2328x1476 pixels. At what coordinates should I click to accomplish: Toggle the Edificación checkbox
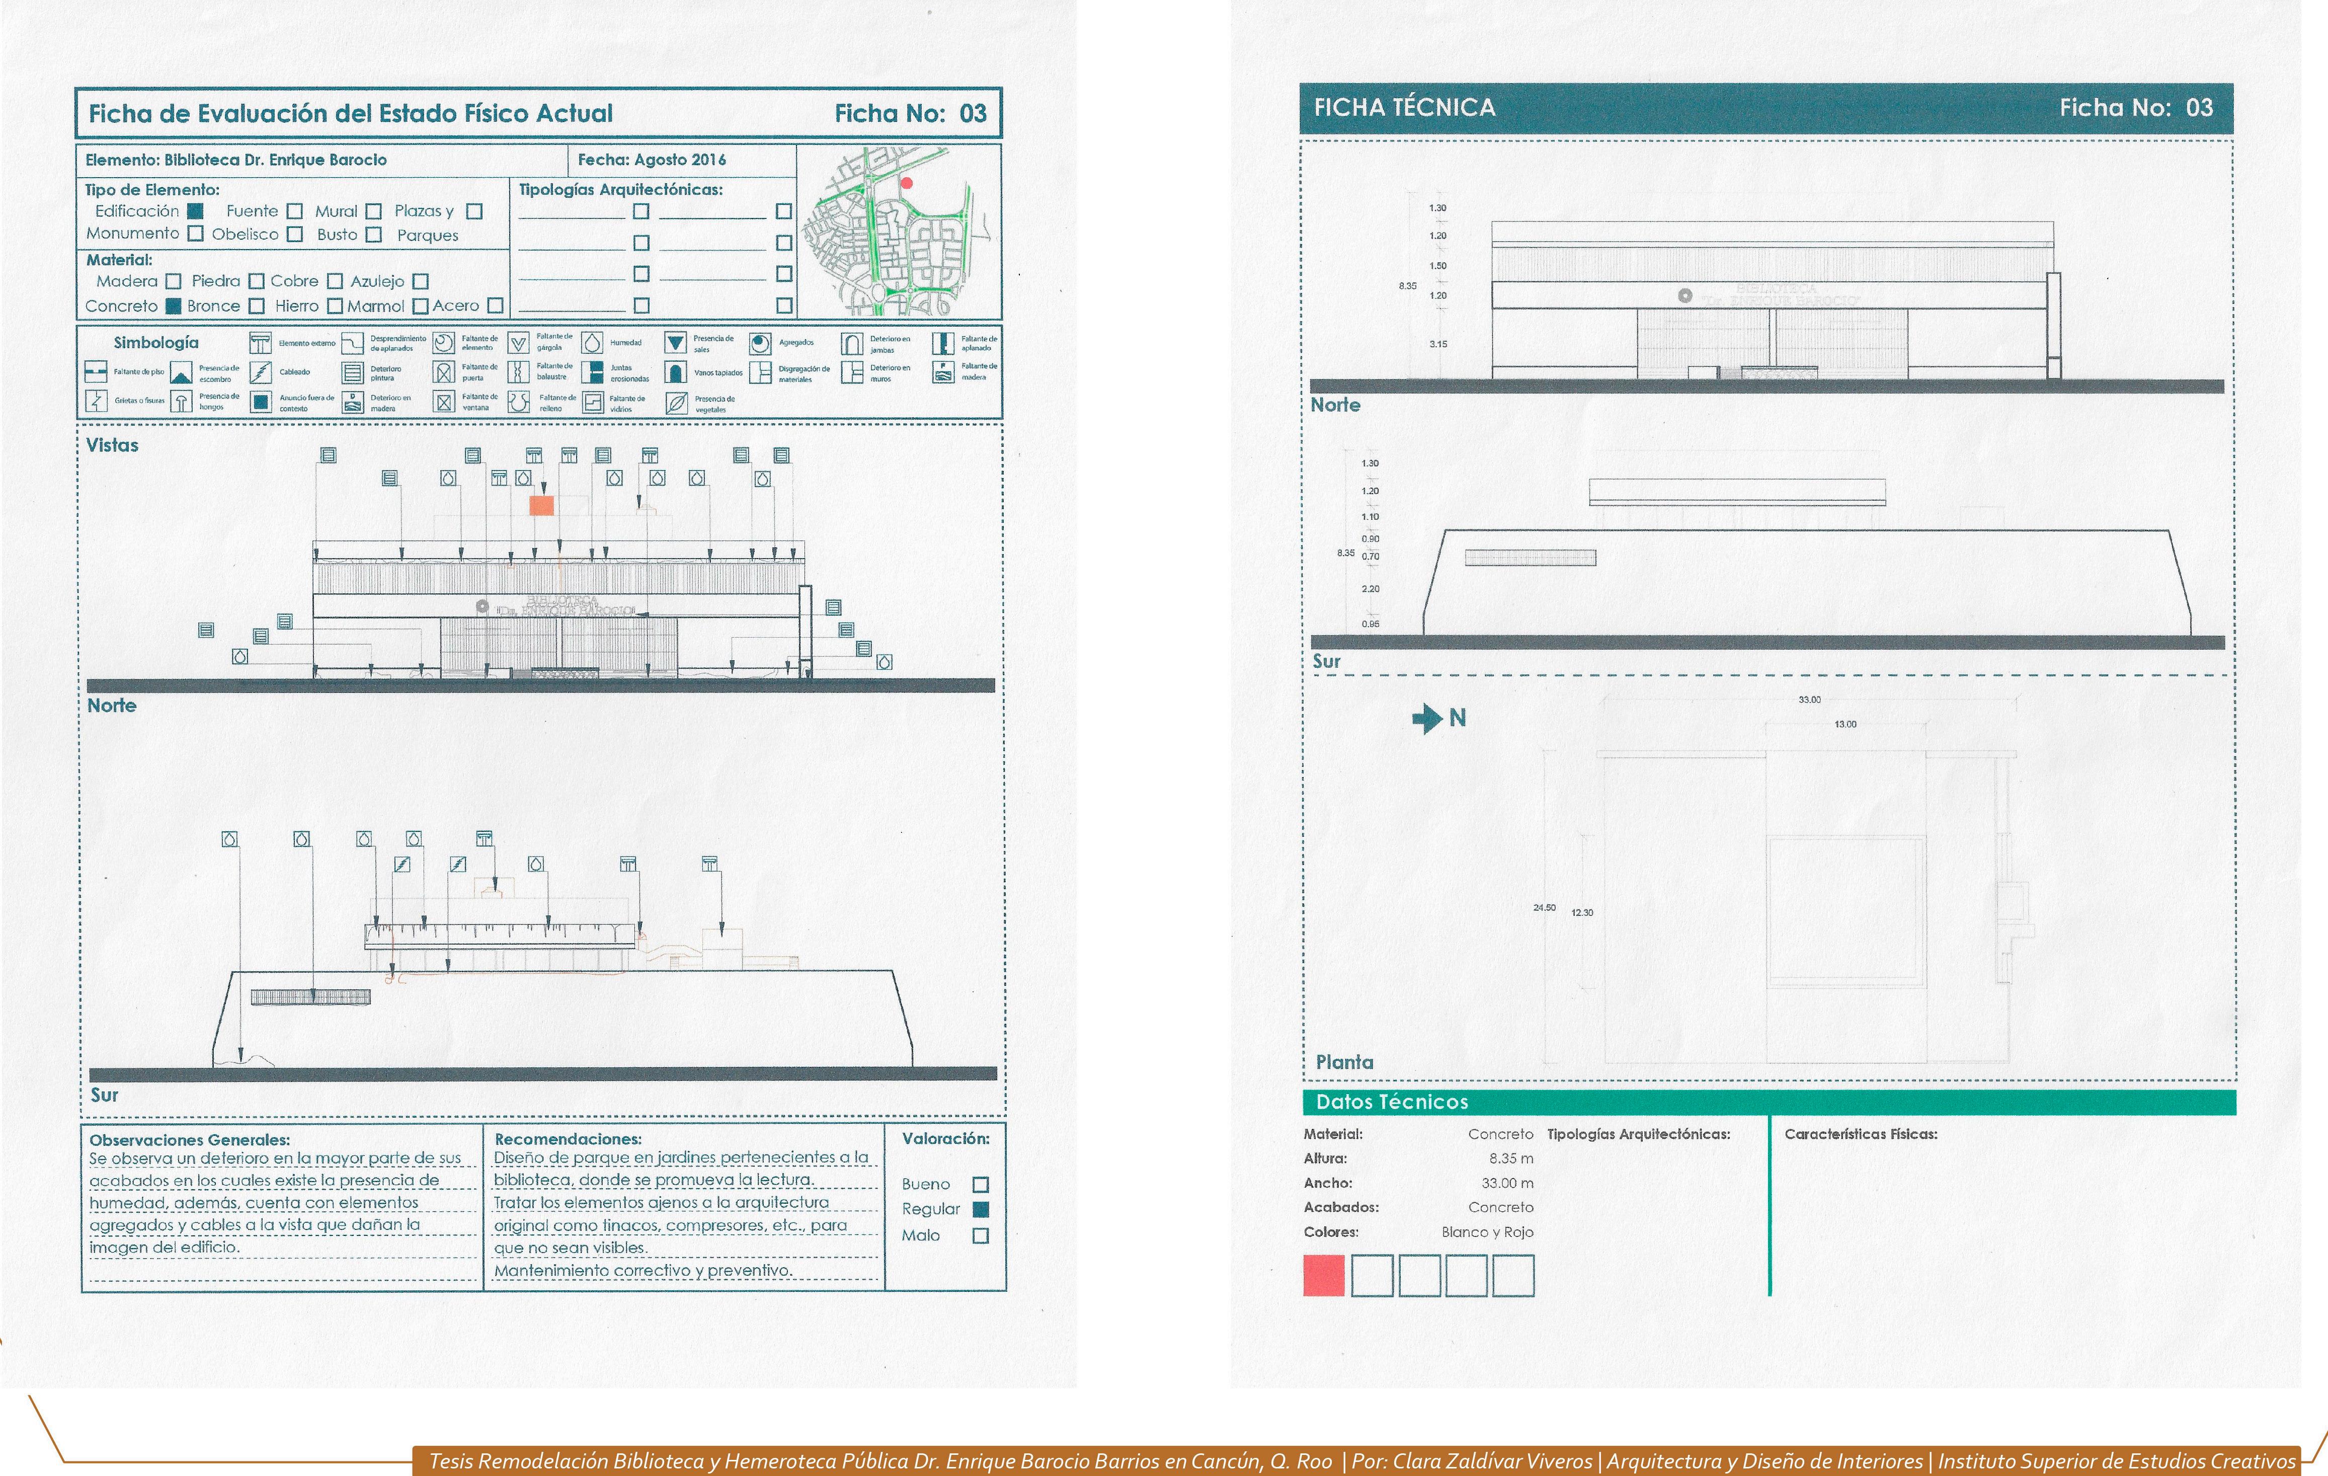[195, 211]
